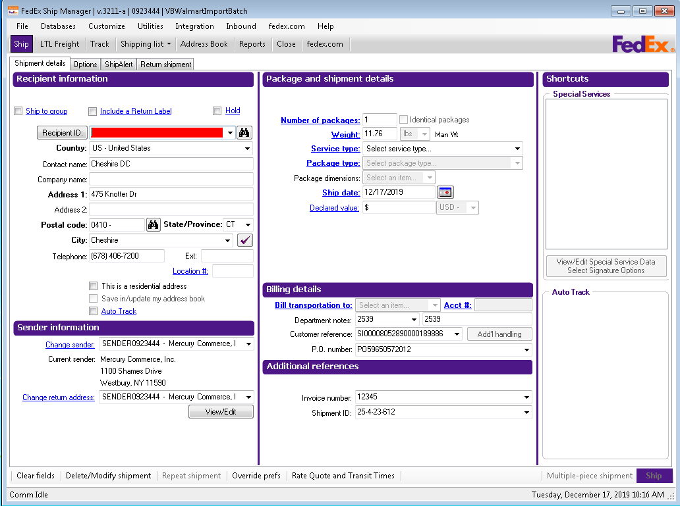Click the Acct # link
The image size is (680, 506).
click(457, 305)
